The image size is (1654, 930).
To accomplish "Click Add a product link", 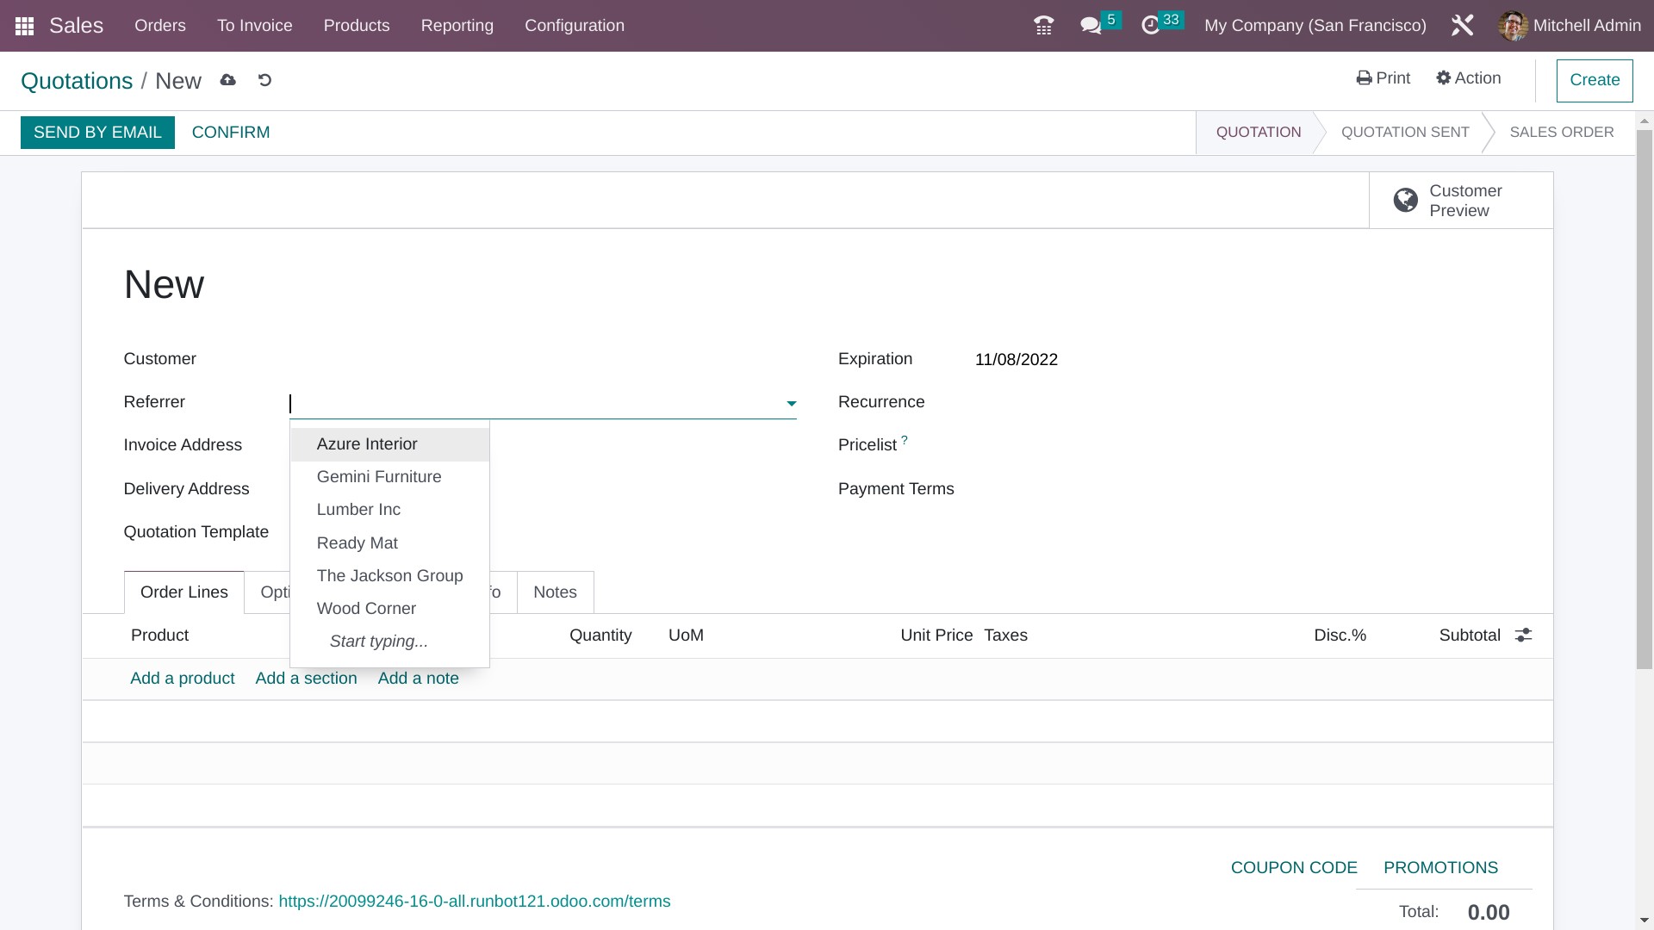I will [x=183, y=679].
